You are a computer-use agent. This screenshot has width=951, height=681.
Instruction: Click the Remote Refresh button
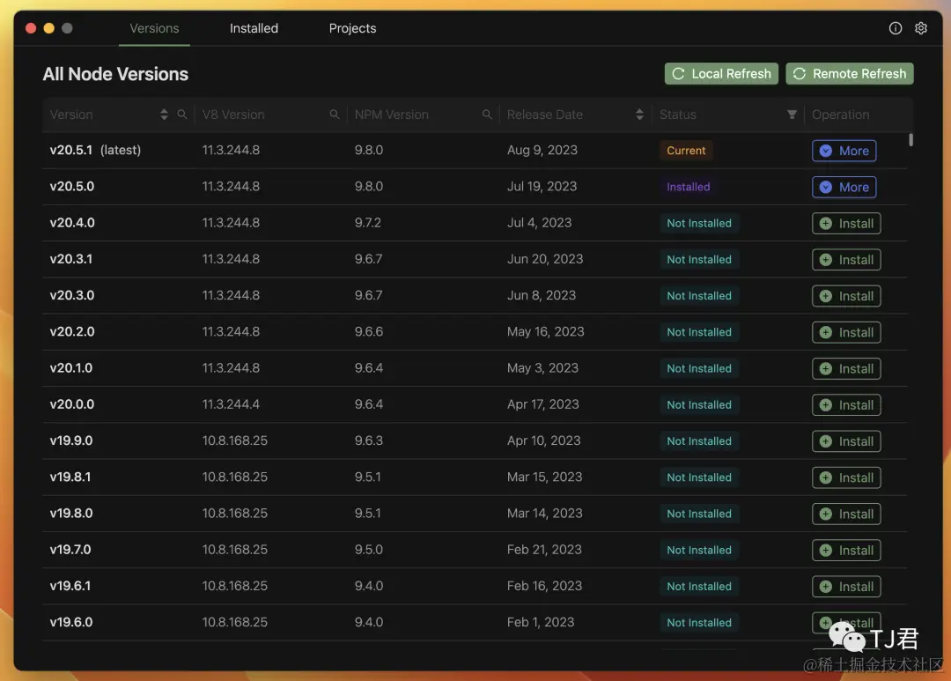point(849,73)
